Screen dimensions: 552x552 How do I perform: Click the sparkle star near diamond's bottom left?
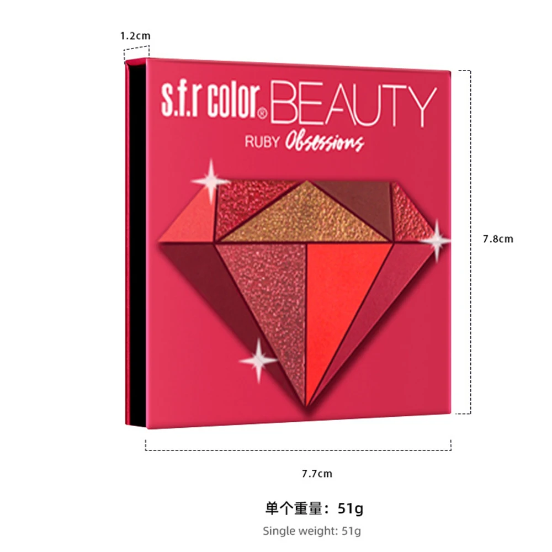point(259,360)
